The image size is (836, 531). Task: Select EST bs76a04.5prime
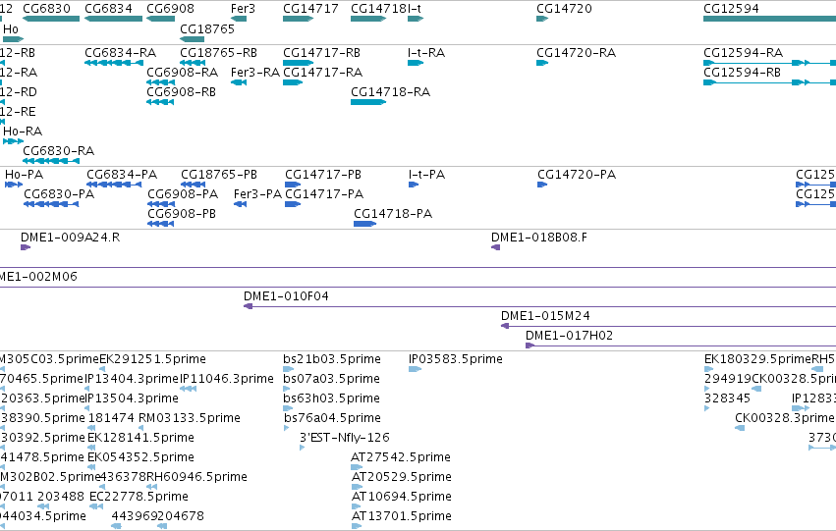286,428
